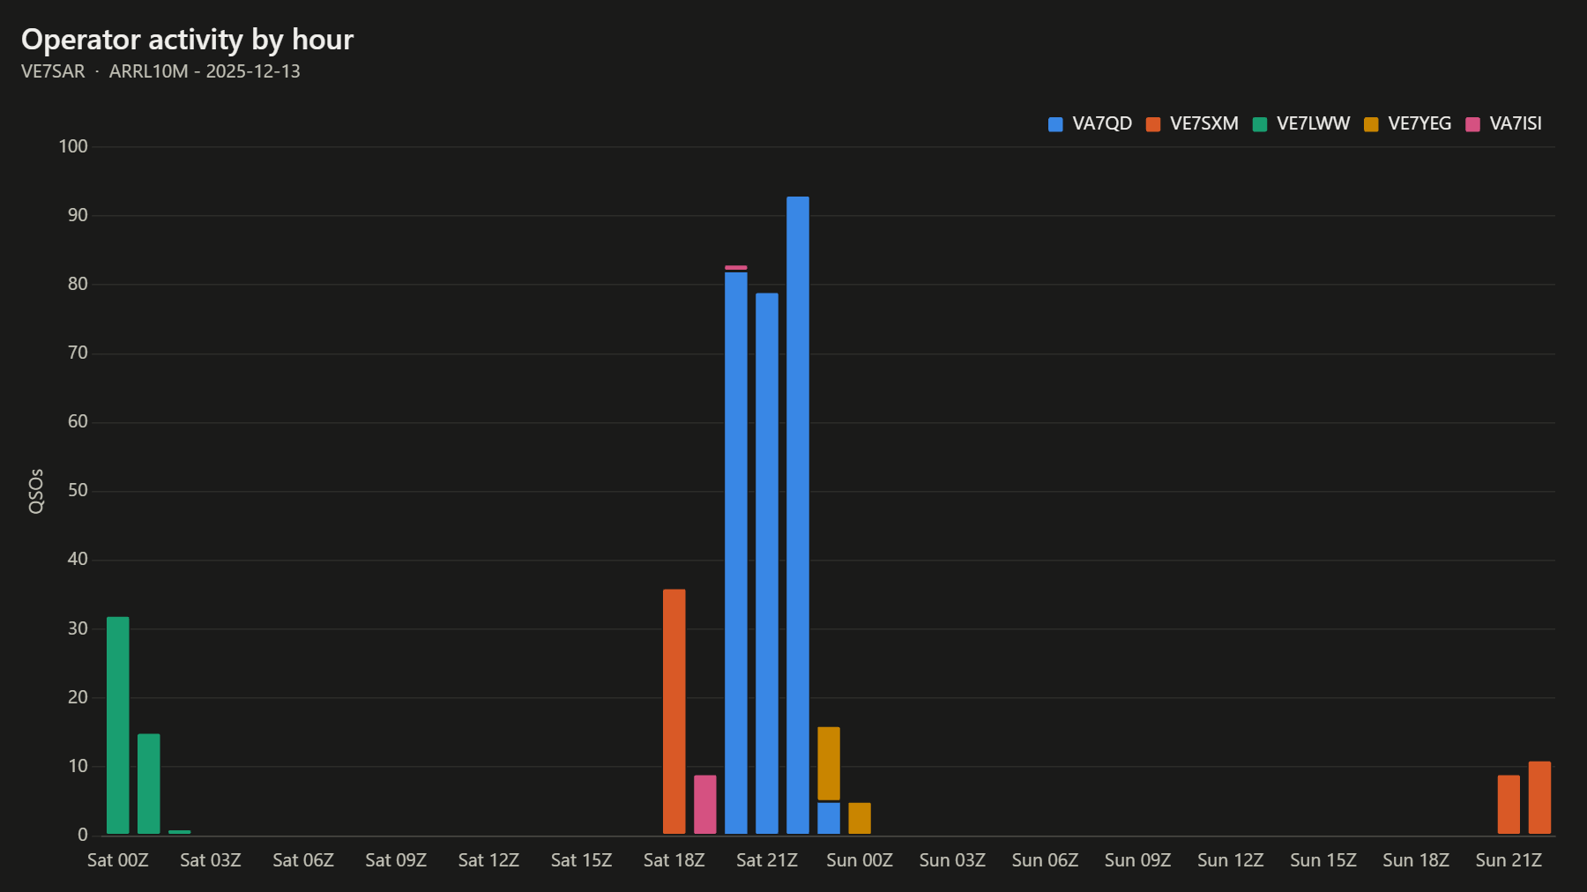Toggle the VA7ISI legend label

pos(1516,124)
